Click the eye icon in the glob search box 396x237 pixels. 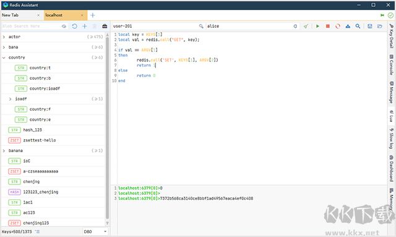(64, 26)
